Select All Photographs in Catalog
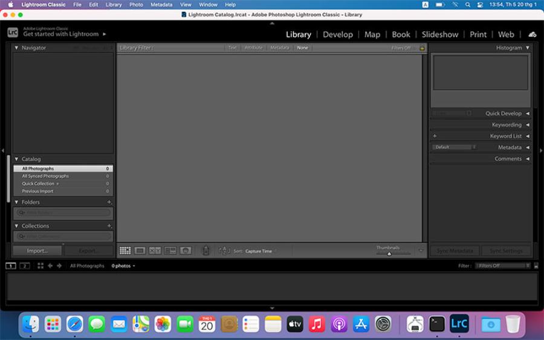 (63, 168)
